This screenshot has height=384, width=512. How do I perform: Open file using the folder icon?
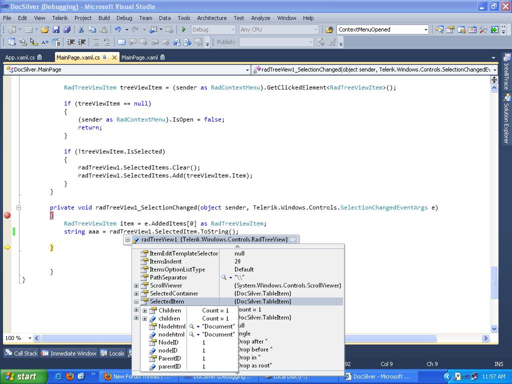tap(44, 29)
